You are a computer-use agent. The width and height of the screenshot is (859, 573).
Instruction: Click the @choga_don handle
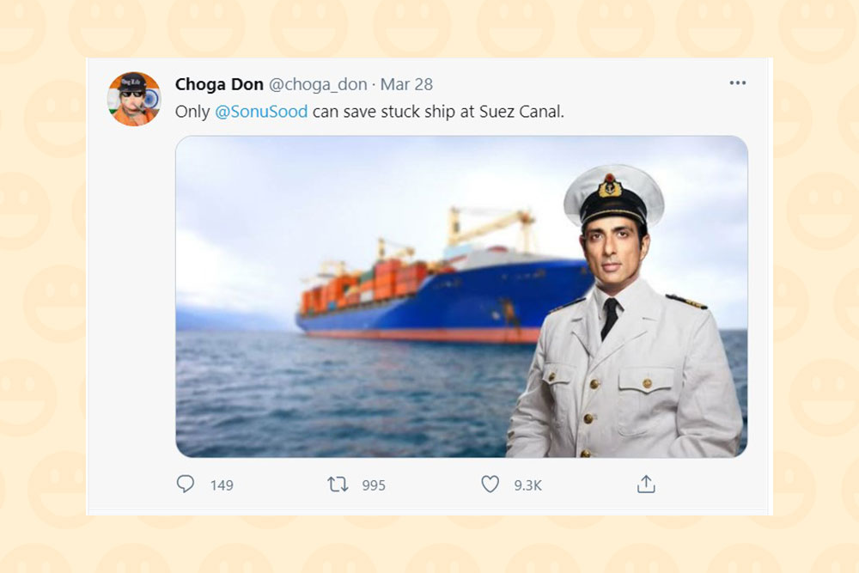pos(318,84)
